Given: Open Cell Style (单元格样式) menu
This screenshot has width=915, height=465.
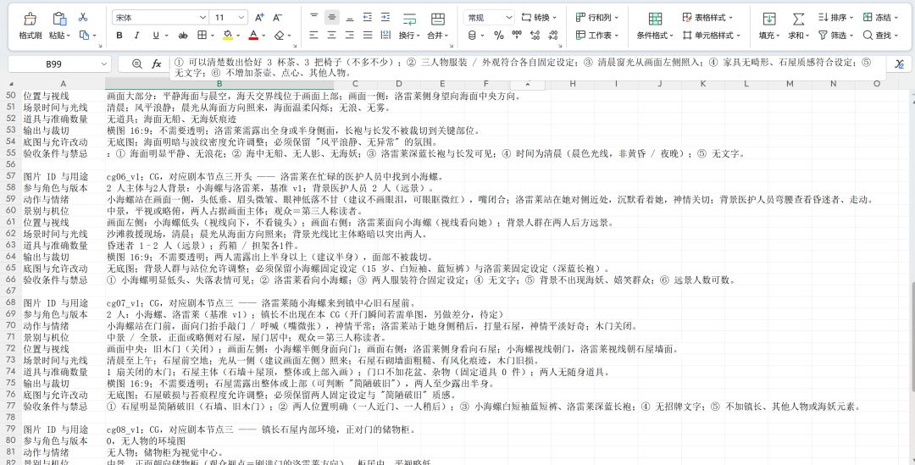Looking at the screenshot, I should pos(712,36).
